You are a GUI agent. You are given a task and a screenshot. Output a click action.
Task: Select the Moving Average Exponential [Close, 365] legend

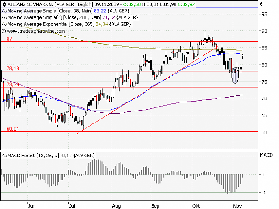click(x=51, y=24)
